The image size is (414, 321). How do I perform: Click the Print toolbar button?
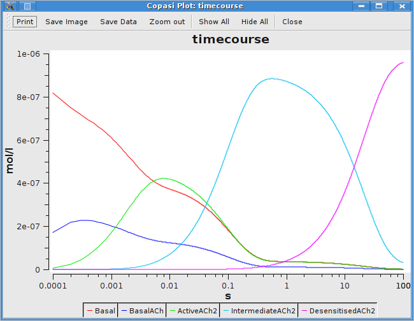click(x=25, y=22)
